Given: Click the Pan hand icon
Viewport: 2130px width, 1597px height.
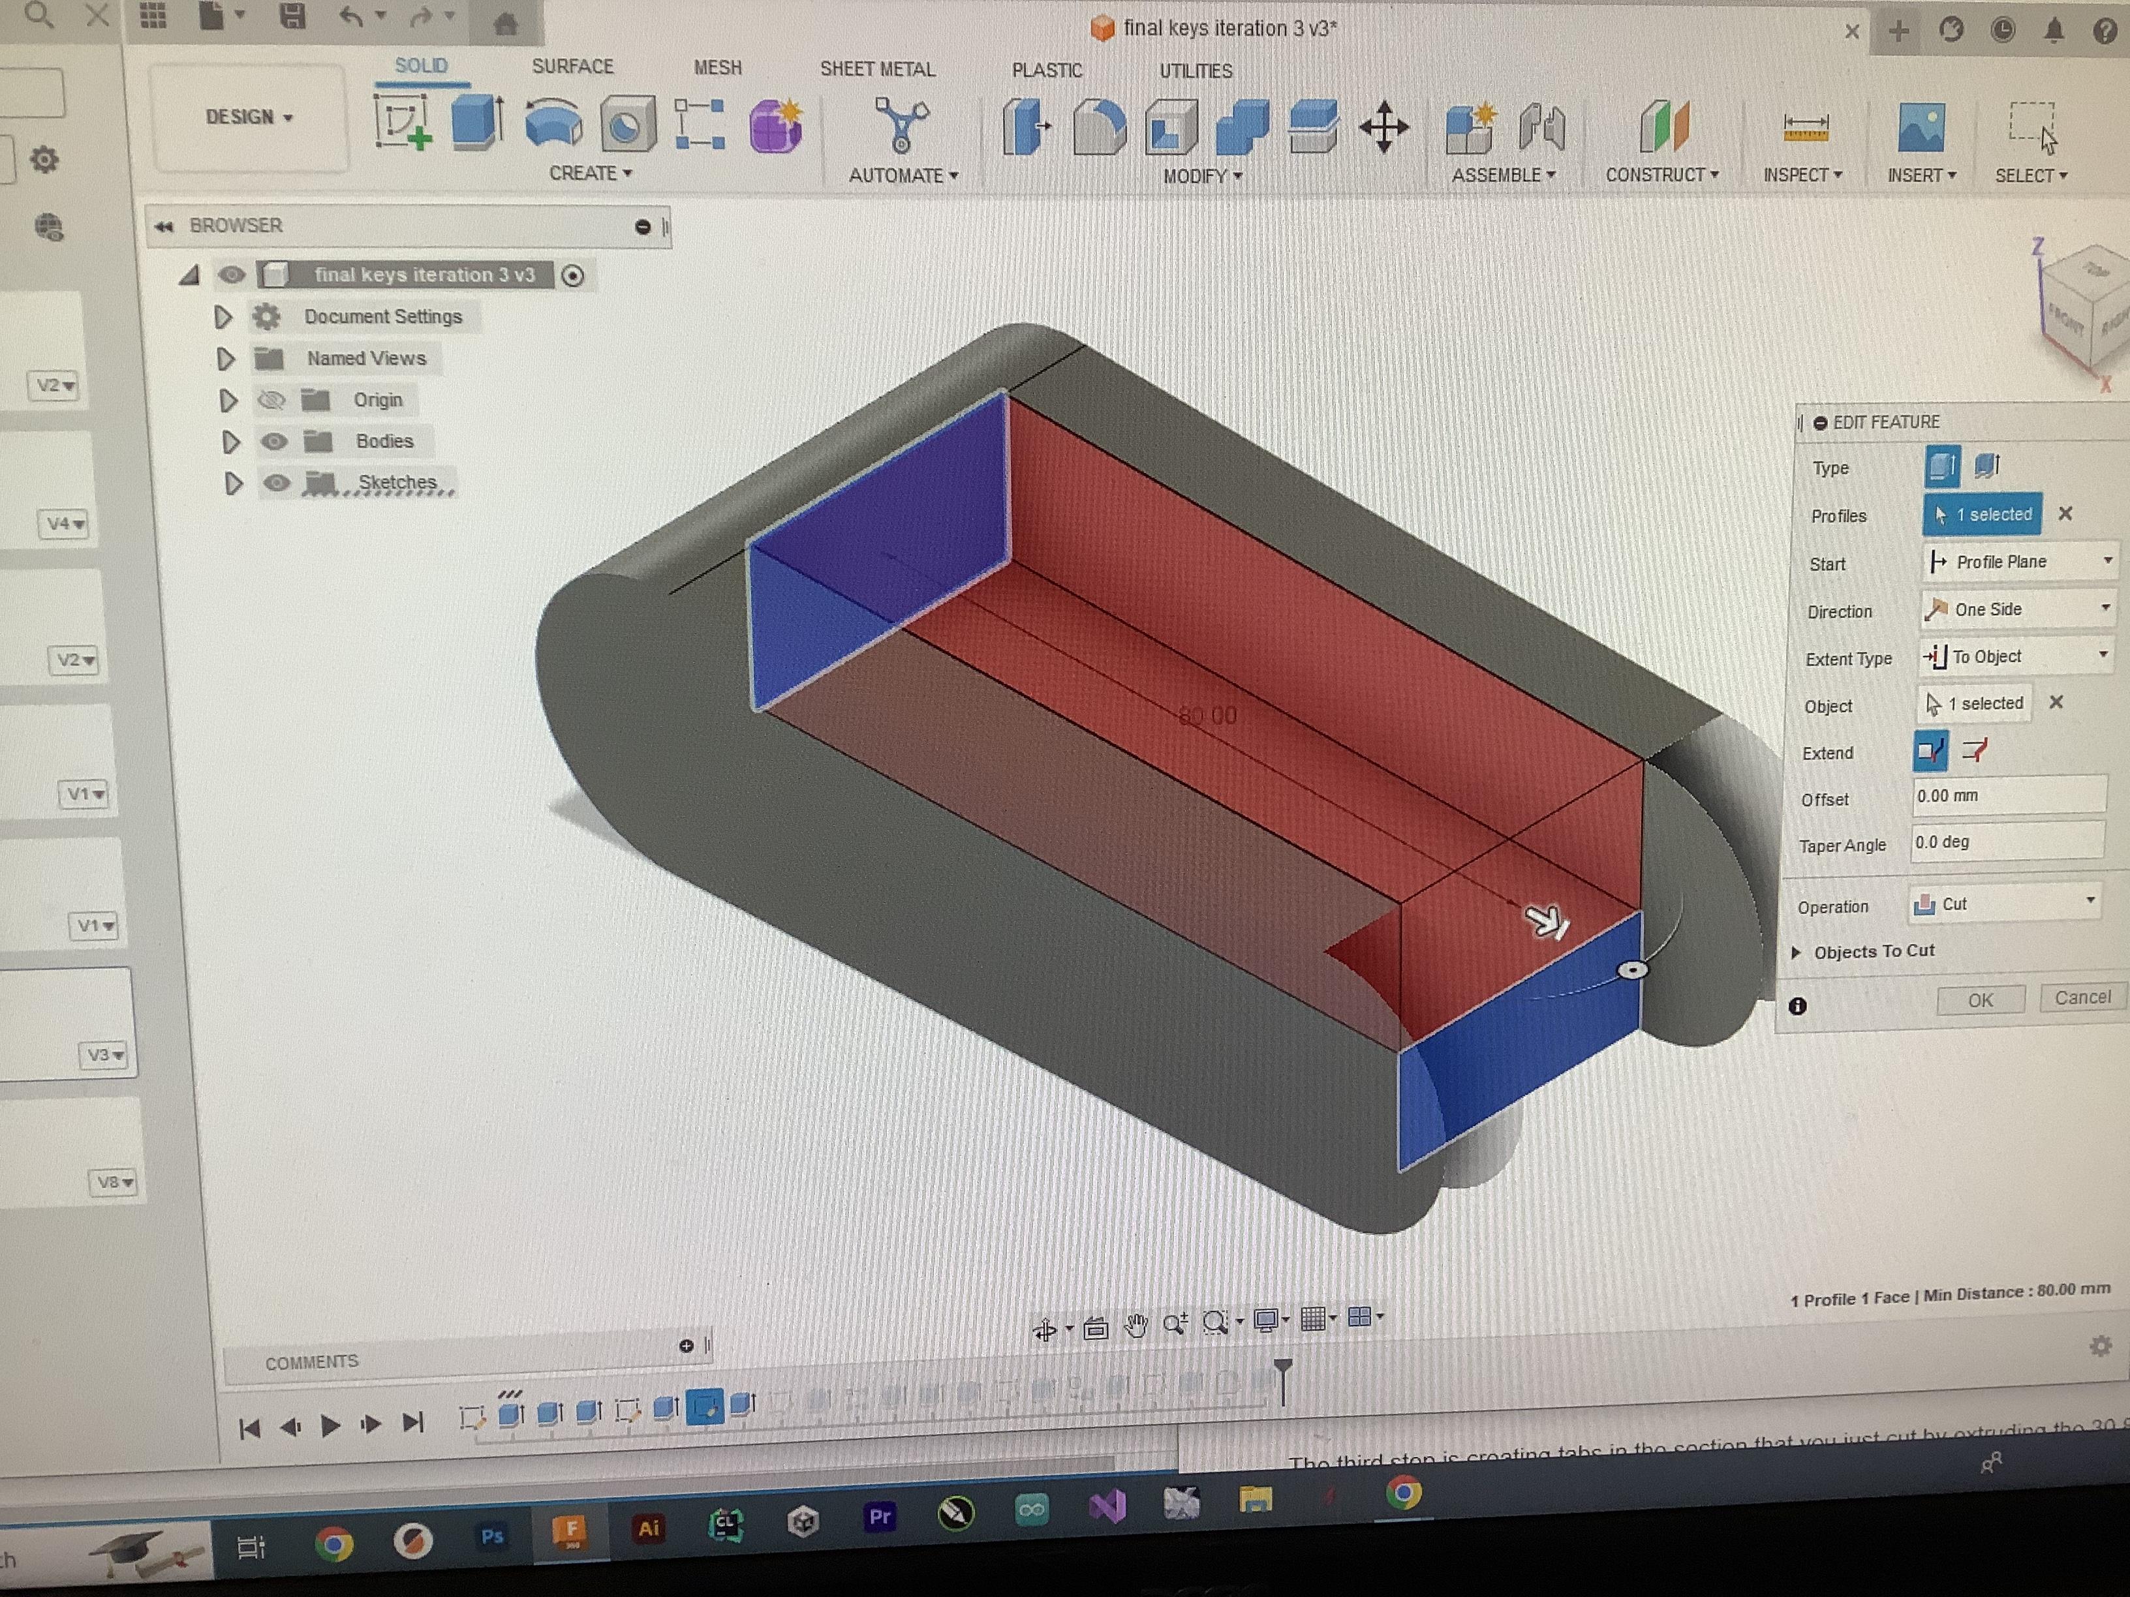Looking at the screenshot, I should pyautogui.click(x=1136, y=1326).
